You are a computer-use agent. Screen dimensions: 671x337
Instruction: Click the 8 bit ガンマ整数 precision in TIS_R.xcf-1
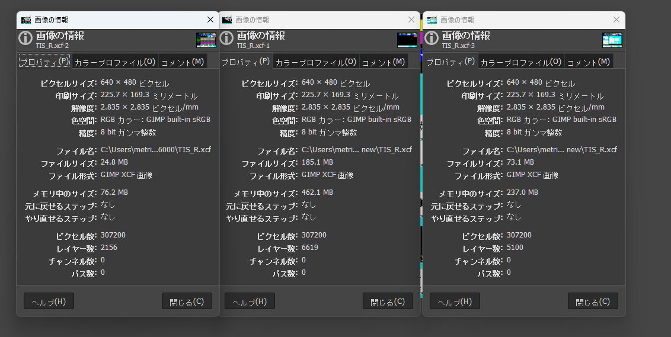pyautogui.click(x=329, y=133)
